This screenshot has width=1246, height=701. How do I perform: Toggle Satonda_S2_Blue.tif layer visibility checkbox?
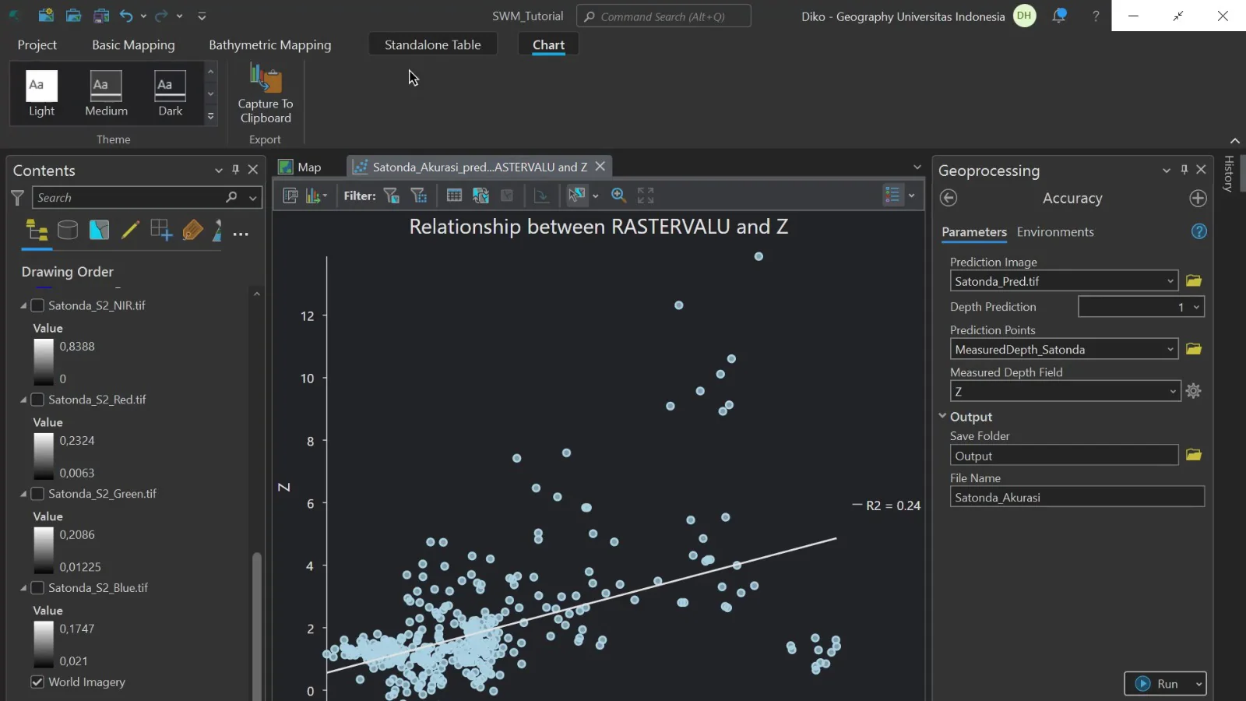click(x=37, y=588)
